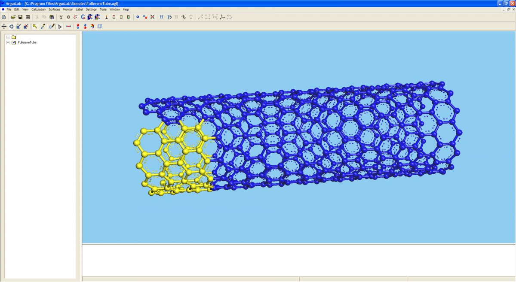The height and width of the screenshot is (282, 516).
Task: Click the blue H add hydrogens icon
Action: (162, 17)
